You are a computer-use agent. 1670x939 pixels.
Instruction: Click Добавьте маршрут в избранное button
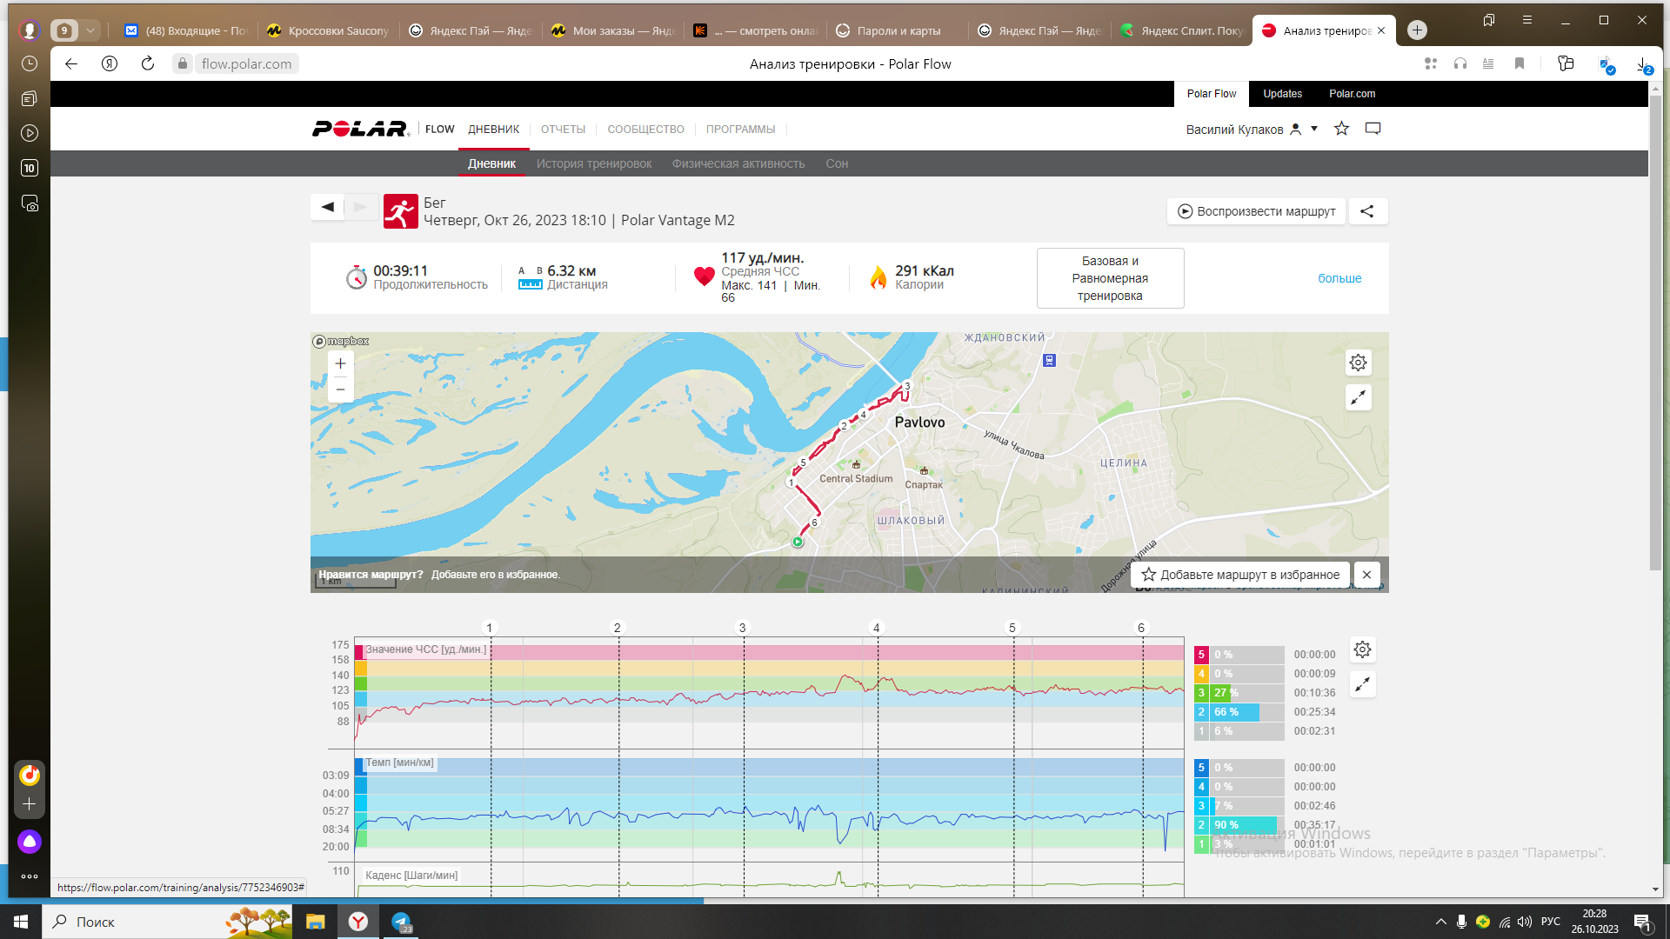point(1241,575)
